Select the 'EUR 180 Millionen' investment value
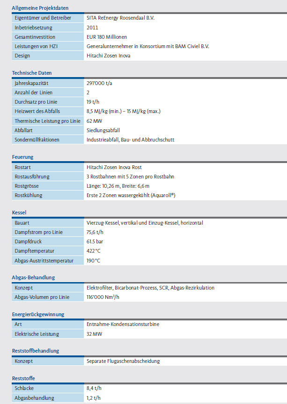287x404 pixels. point(107,37)
